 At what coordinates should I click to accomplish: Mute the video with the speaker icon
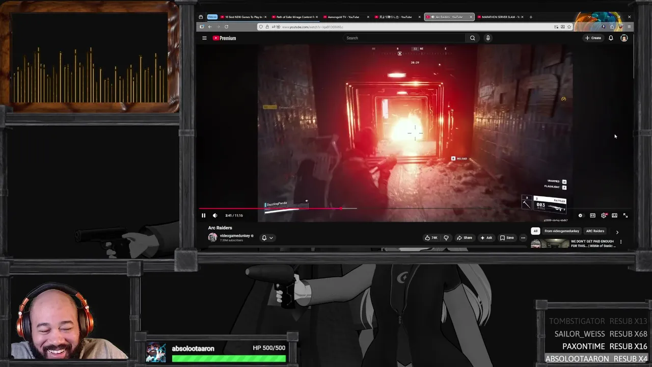click(x=215, y=215)
